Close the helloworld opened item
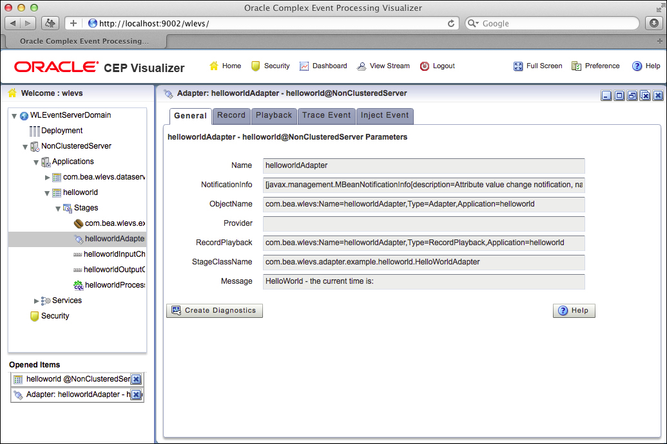This screenshot has width=667, height=444. [x=136, y=380]
